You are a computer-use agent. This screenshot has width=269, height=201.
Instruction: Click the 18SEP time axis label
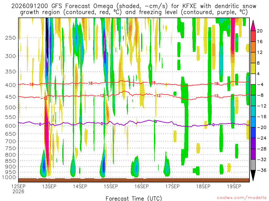pyautogui.click(x=203, y=186)
